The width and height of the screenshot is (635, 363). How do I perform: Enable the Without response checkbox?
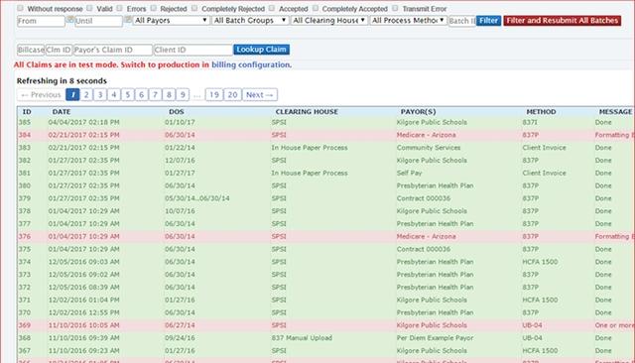20,8
